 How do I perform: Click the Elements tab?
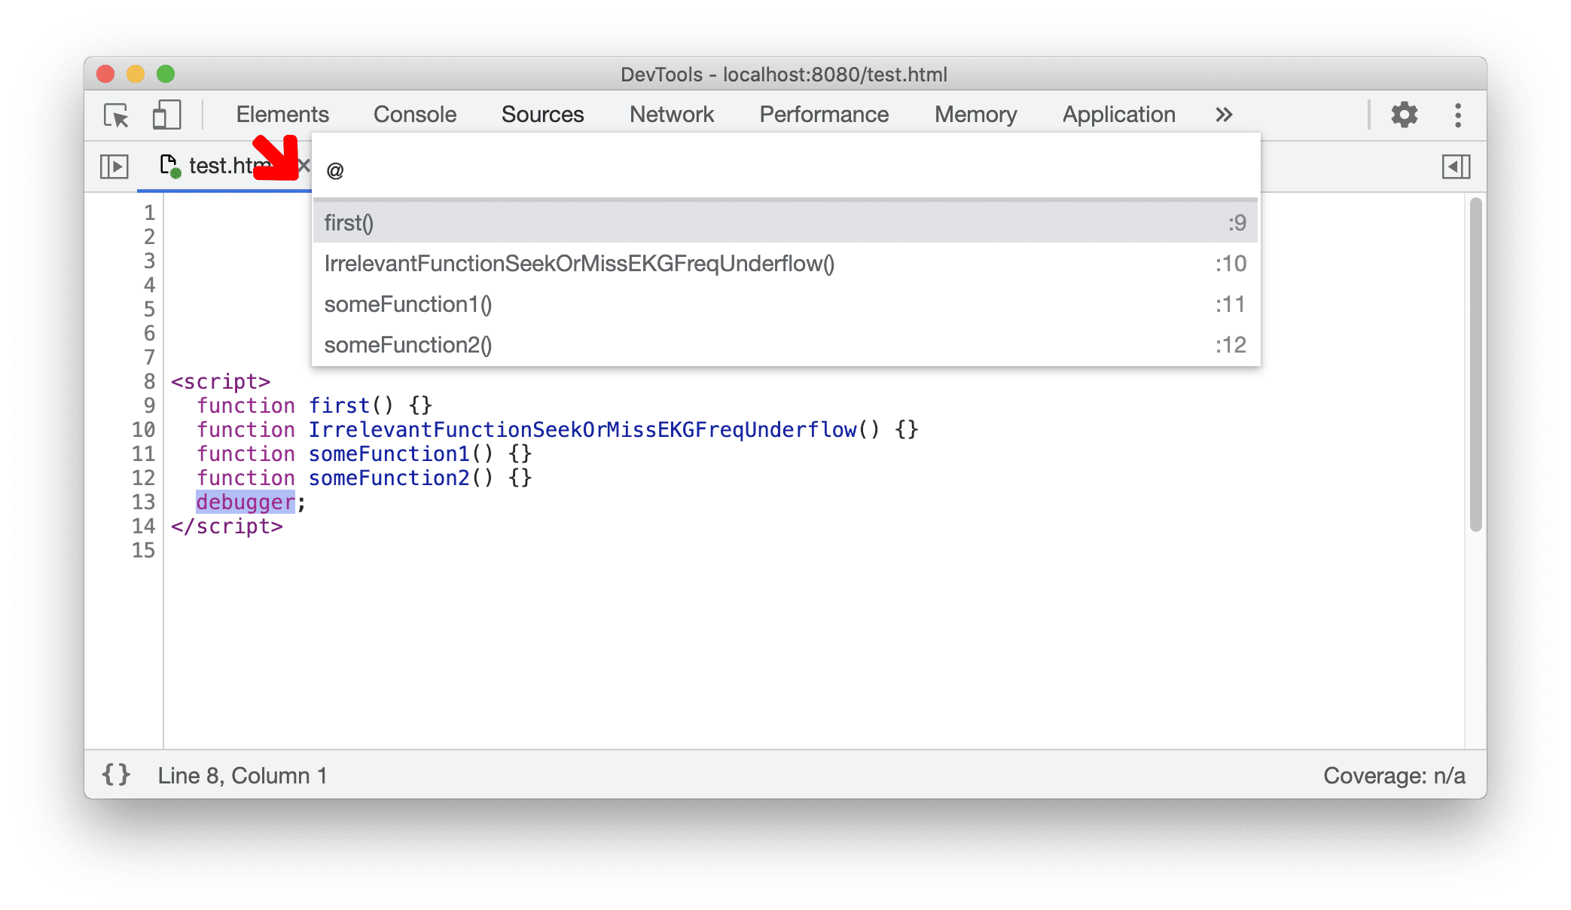point(282,114)
